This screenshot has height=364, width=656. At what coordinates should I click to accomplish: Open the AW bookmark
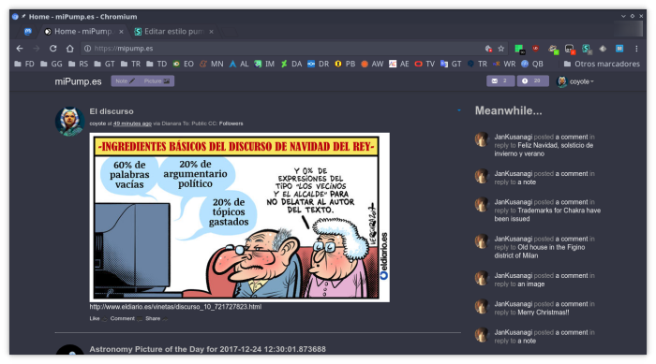(x=372, y=64)
